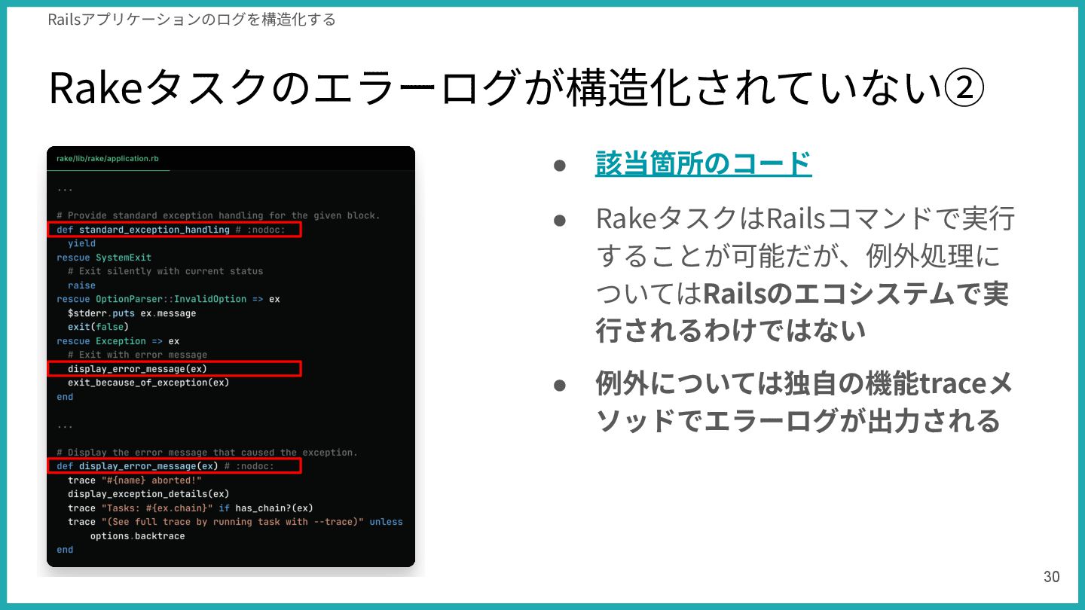
Task: Click the bullet text RakeタスクはRailsコマンドで実行
Action: (805, 218)
